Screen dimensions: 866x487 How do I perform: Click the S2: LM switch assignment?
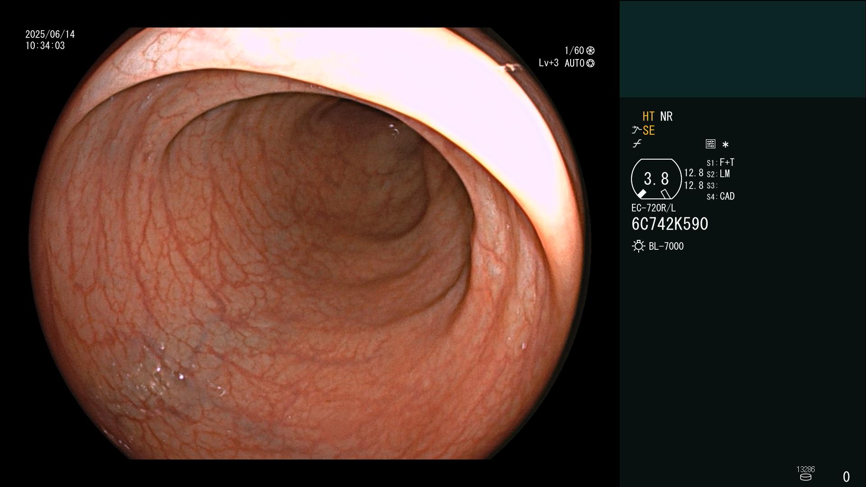tap(718, 174)
